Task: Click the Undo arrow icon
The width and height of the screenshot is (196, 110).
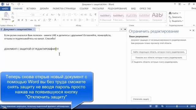Action: (x=12, y=4)
